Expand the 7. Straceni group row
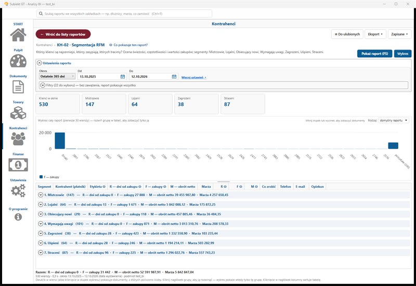Viewport: 416px width, 286px height. point(41,253)
